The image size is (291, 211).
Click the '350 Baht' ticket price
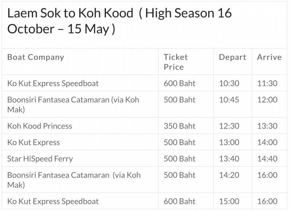[179, 126]
